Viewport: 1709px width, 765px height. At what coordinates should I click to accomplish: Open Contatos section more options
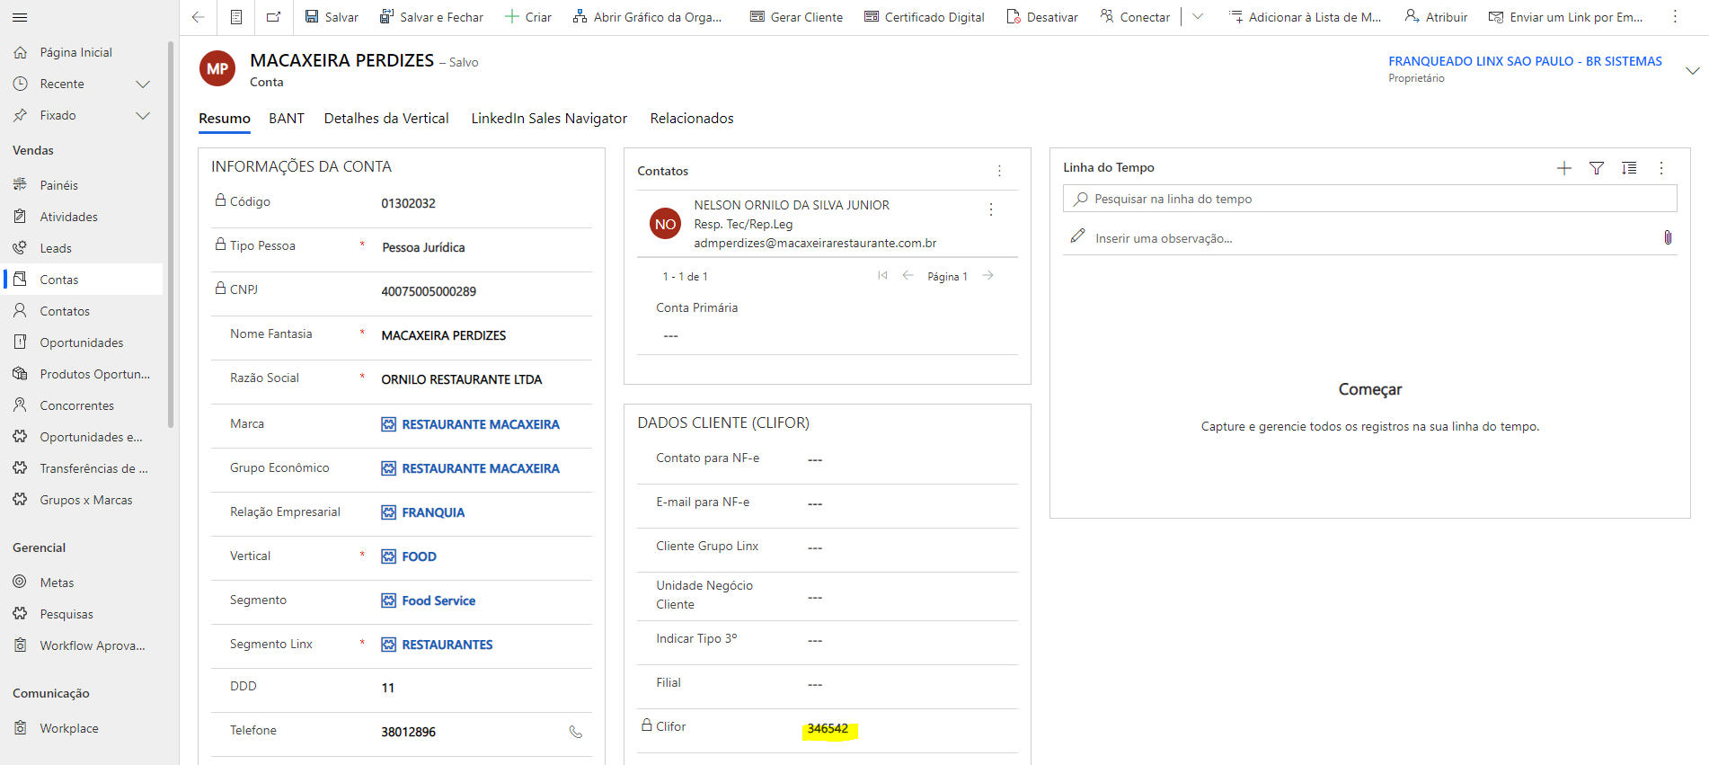click(999, 171)
